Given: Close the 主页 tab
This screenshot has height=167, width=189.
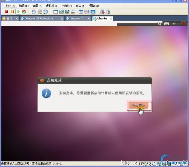Looking at the screenshot, I should coord(17,18).
